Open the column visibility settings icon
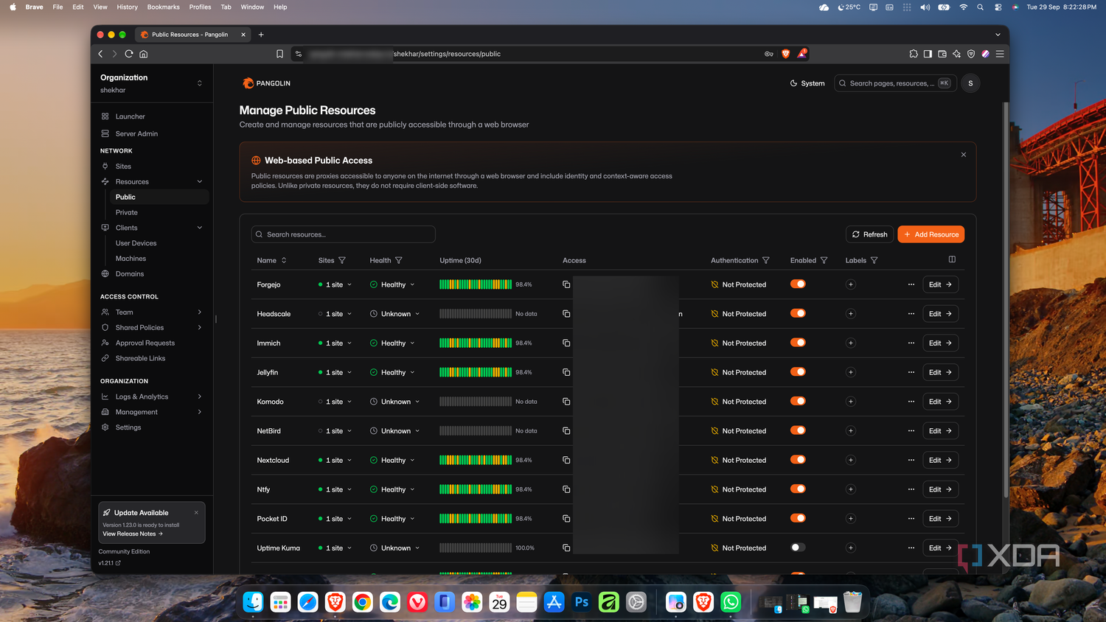The height and width of the screenshot is (622, 1106). (x=952, y=259)
